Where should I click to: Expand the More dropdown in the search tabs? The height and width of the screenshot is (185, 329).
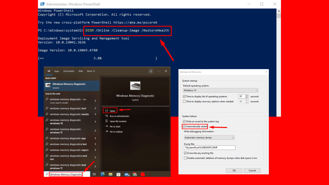[91, 71]
